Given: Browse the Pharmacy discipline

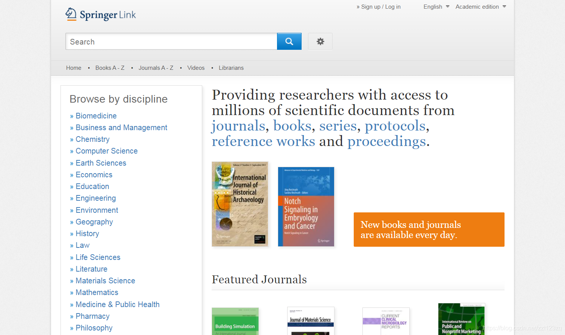Looking at the screenshot, I should pos(93,316).
